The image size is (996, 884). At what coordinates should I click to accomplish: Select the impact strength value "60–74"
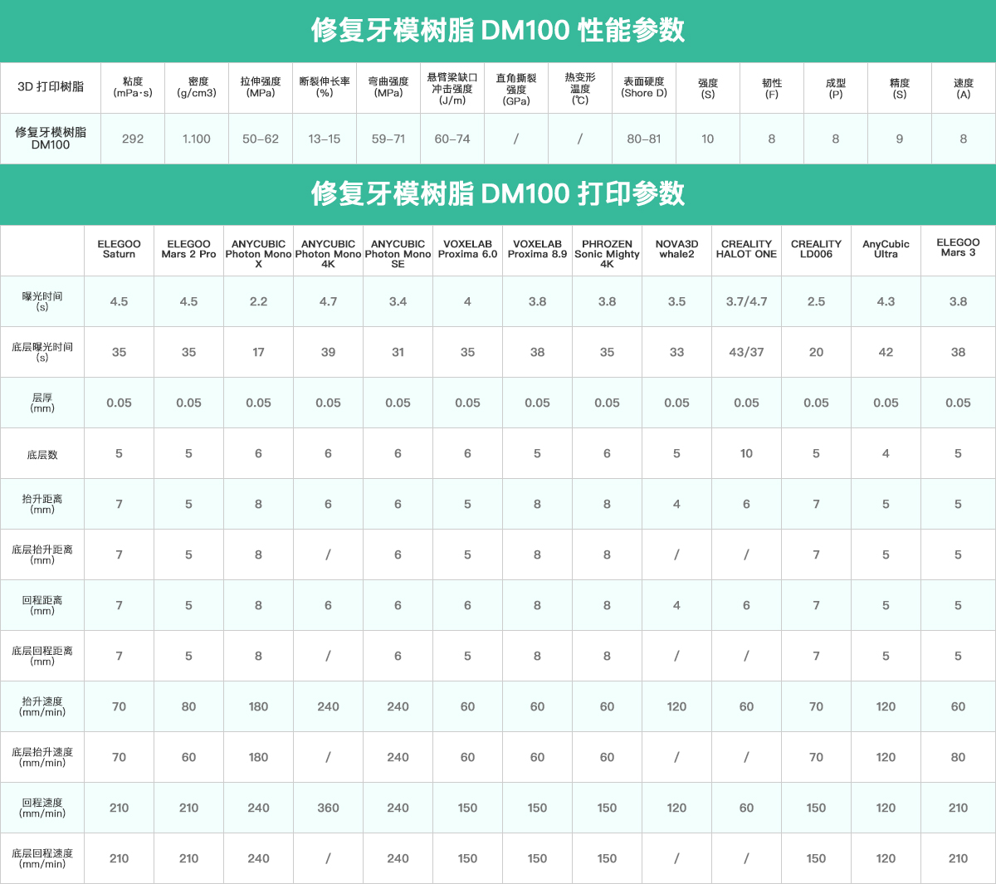pos(452,139)
